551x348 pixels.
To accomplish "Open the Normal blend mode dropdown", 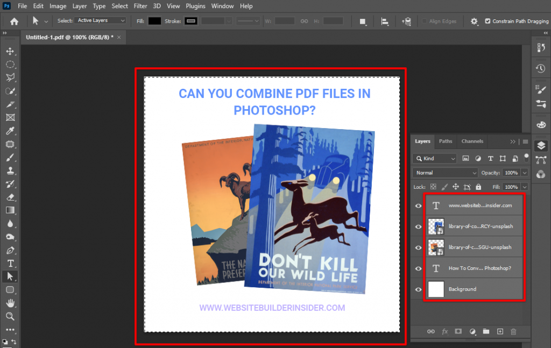I will click(x=445, y=173).
